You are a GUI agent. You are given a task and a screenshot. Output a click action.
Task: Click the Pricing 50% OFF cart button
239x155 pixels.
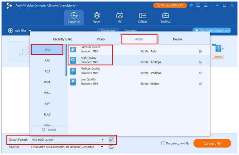(170, 6)
